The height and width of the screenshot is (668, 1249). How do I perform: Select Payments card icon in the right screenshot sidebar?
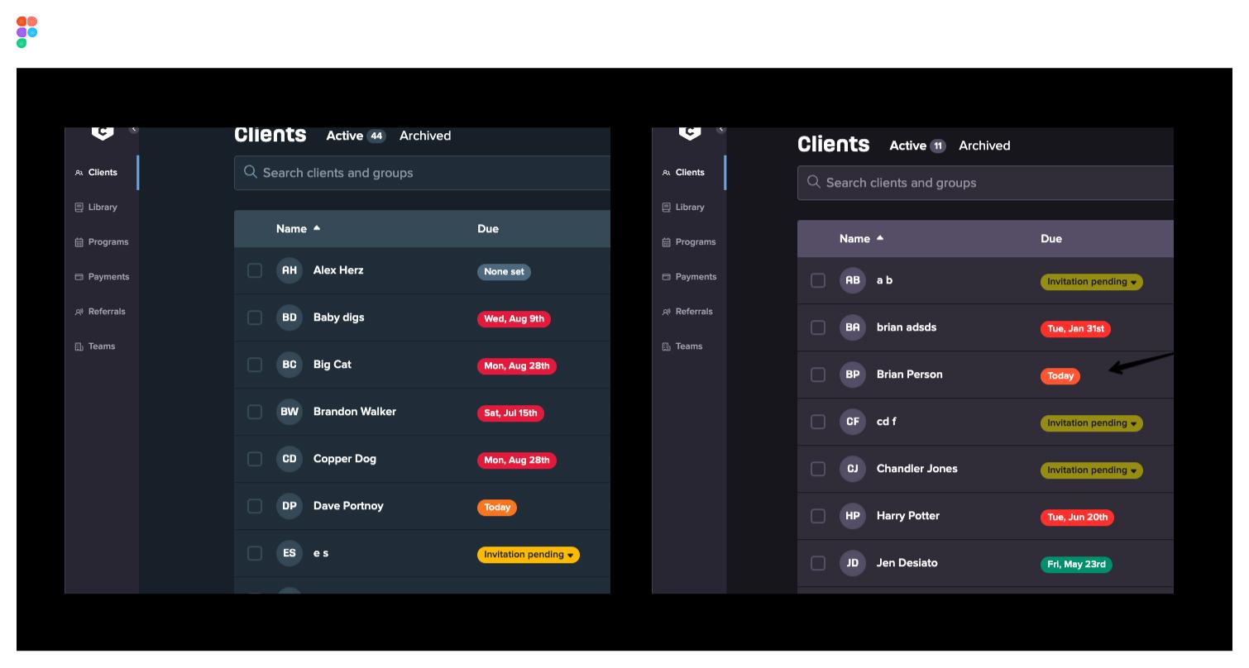[x=666, y=277]
